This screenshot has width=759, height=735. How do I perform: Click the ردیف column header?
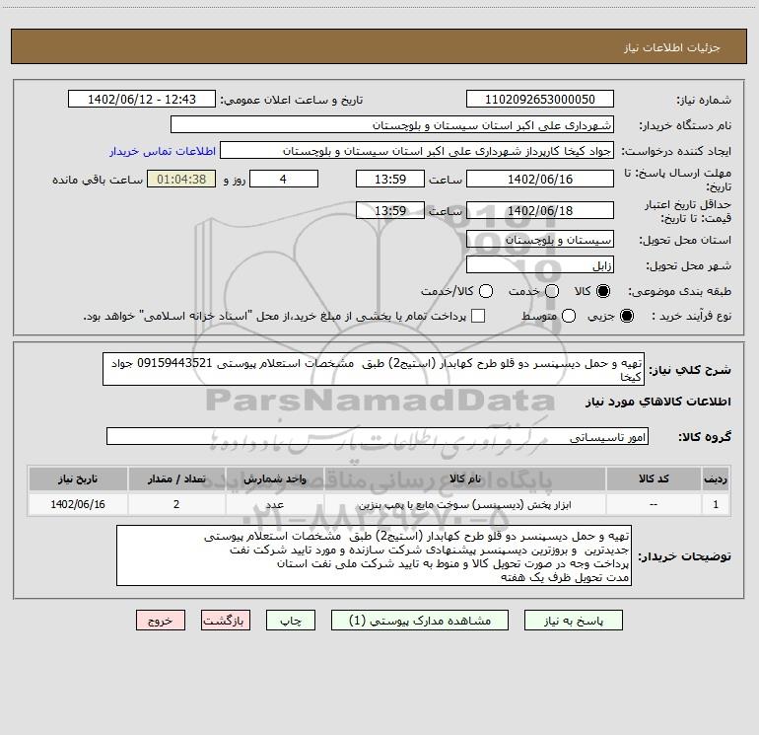tap(716, 478)
